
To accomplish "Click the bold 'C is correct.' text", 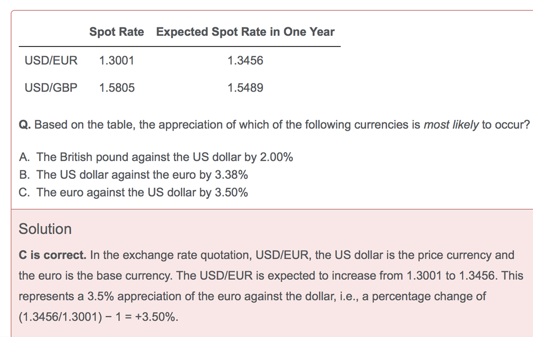I will [53, 255].
